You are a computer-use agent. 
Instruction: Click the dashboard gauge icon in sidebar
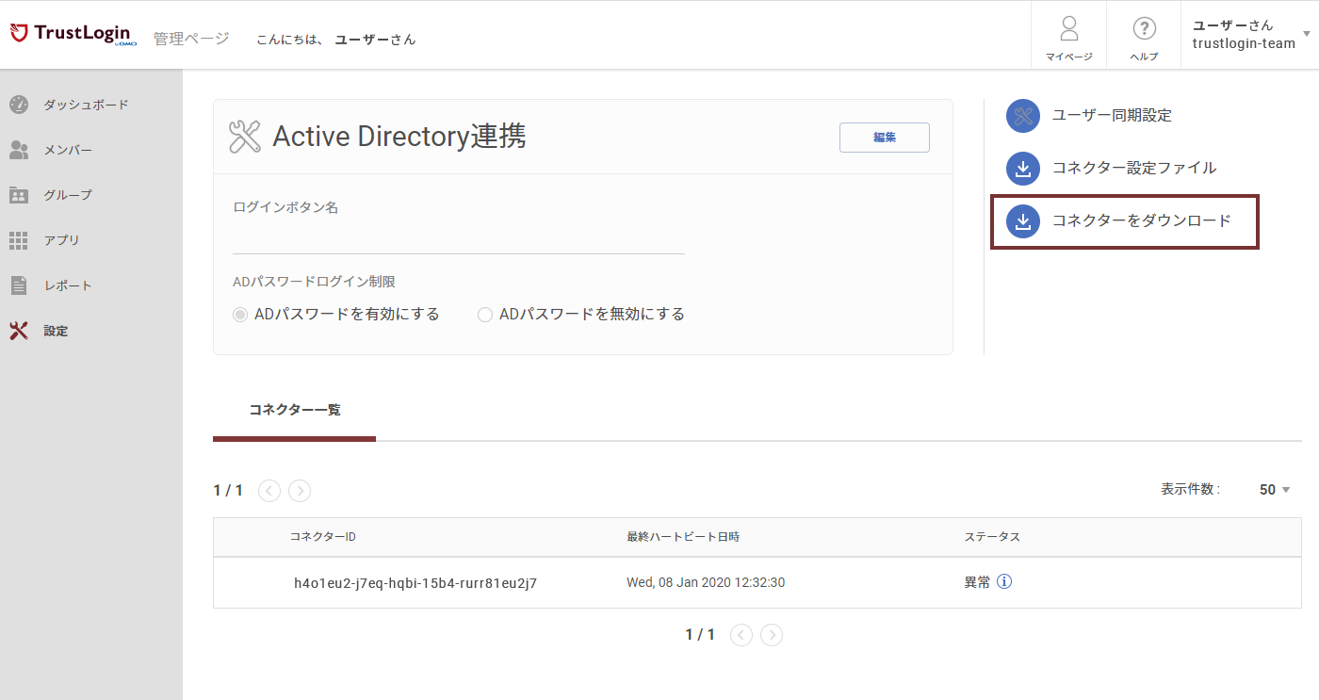point(19,105)
